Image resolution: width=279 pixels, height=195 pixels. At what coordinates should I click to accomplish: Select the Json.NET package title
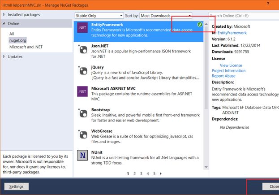coord(100,46)
